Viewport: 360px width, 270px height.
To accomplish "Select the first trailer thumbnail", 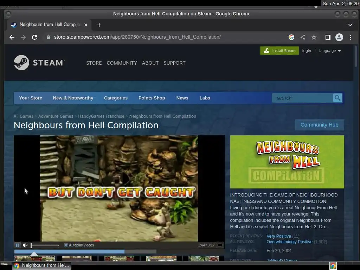I will [x=34, y=258].
